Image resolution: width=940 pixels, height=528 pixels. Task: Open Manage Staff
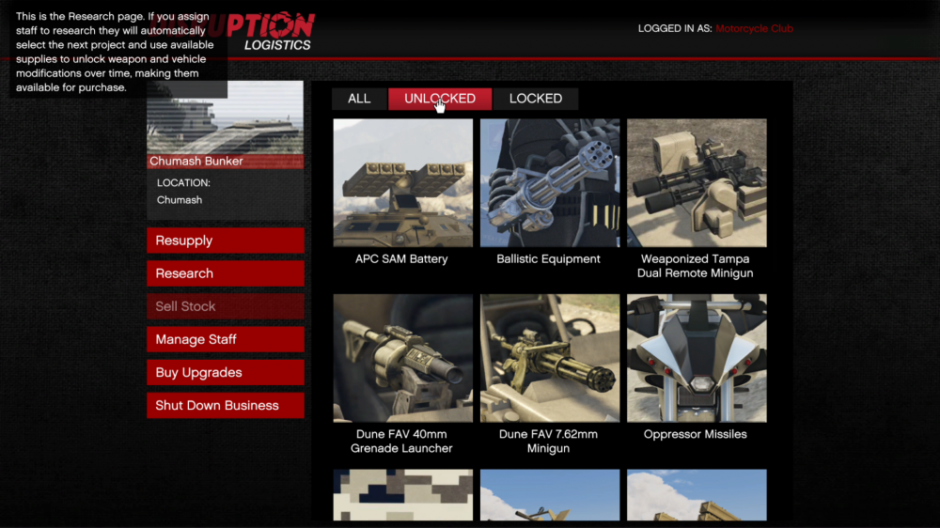coord(226,339)
